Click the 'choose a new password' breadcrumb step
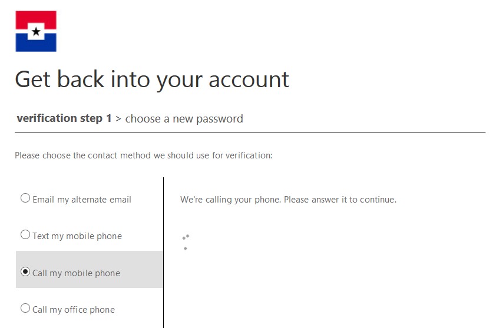The width and height of the screenshot is (496, 328). pyautogui.click(x=184, y=119)
